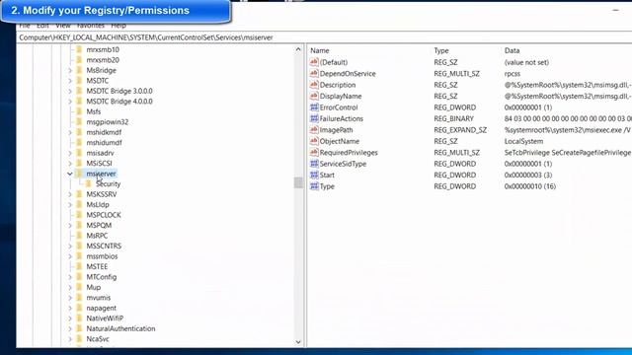Click the REG_BINARY type cell

[453, 118]
